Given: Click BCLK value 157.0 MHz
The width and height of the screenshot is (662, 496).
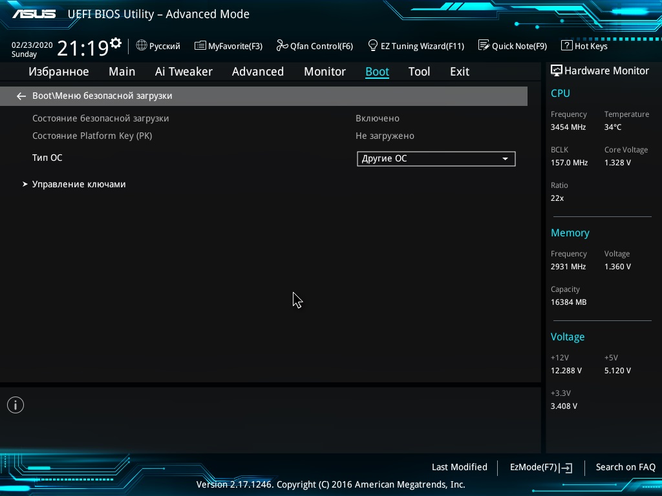Looking at the screenshot, I should (569, 162).
